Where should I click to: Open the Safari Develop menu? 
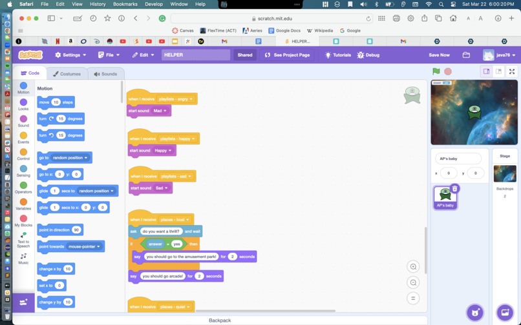click(x=154, y=4)
